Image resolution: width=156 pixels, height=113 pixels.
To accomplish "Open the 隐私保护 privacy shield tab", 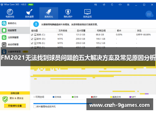I will click(68, 13).
